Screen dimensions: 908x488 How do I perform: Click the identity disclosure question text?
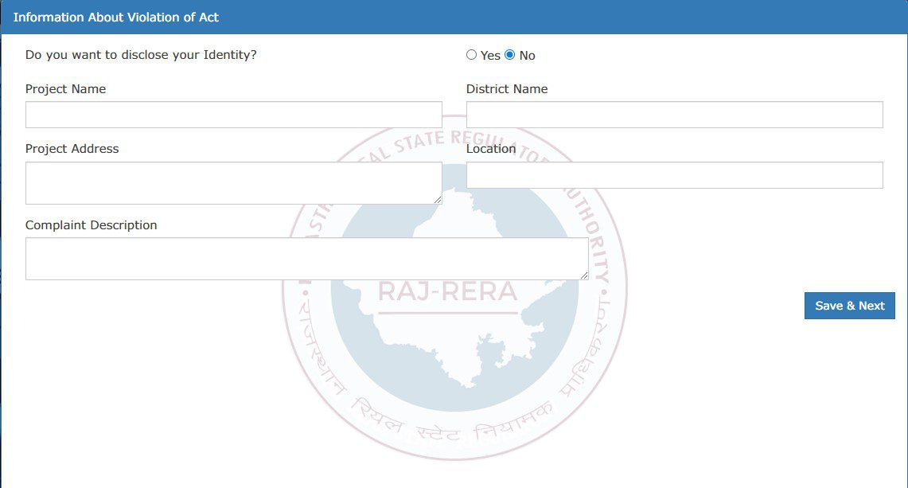[141, 54]
